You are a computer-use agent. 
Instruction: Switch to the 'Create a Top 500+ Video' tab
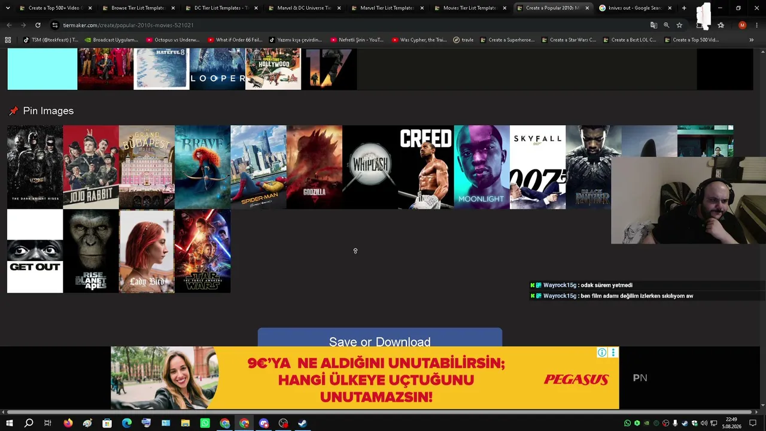point(55,8)
